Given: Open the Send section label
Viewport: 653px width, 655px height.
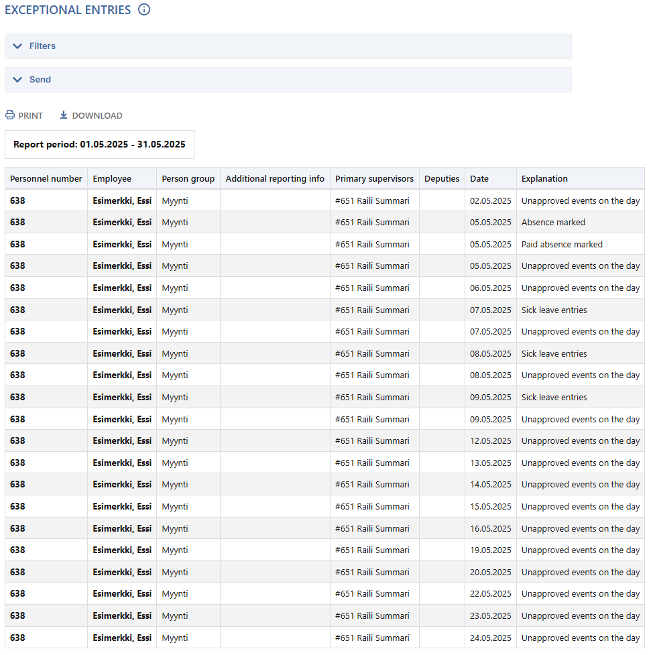Looking at the screenshot, I should (x=40, y=79).
